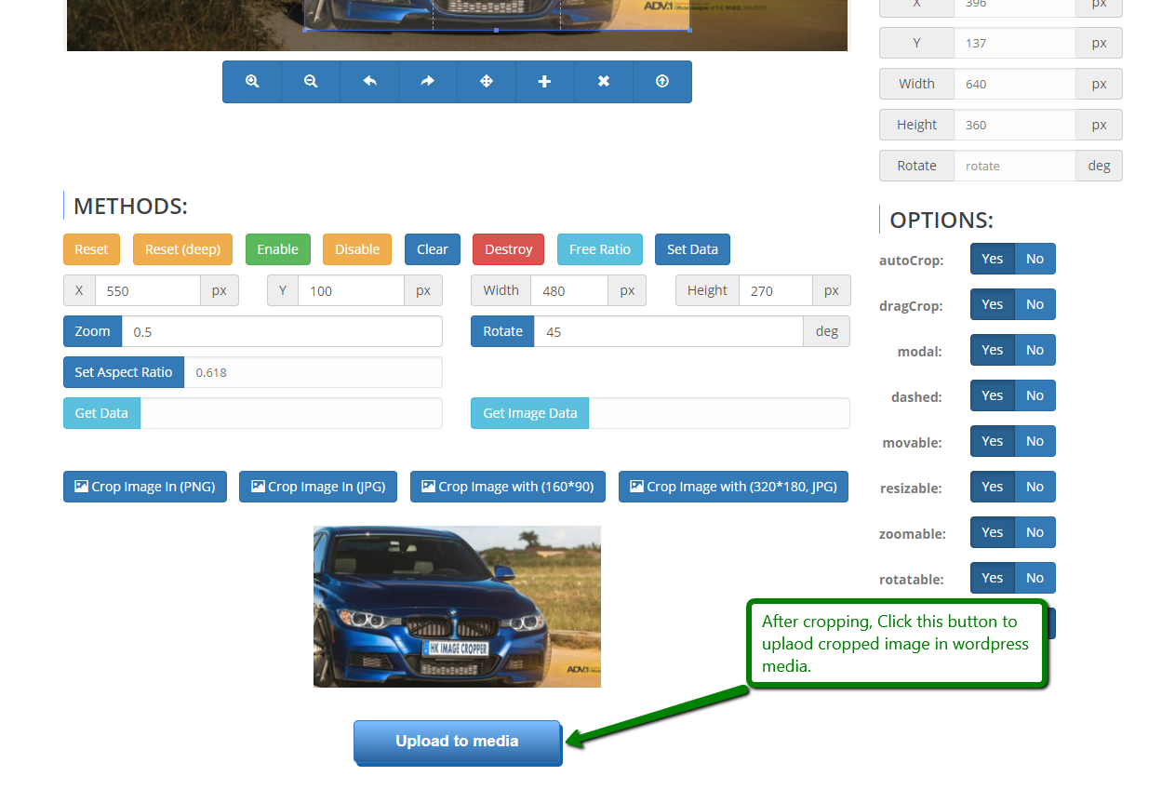Select the four-way move arrows icon
Image resolution: width=1175 pixels, height=803 pixels.
(487, 82)
